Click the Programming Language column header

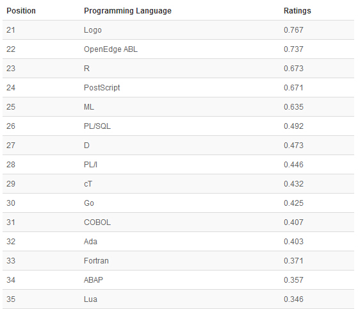pos(127,11)
